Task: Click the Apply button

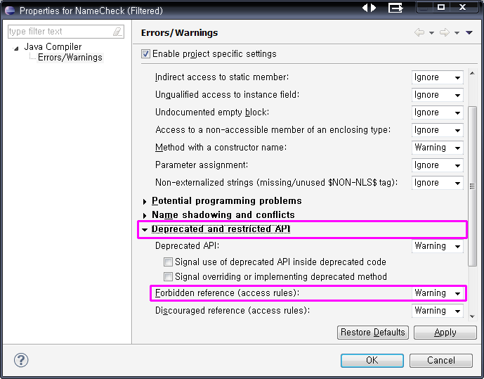Action: 445,333
